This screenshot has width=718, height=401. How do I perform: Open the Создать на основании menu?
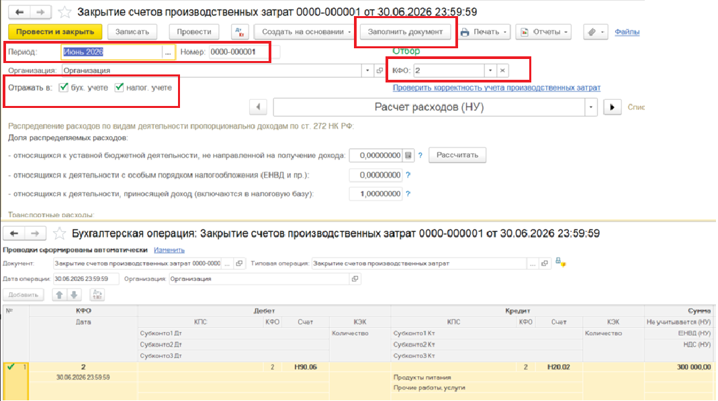tap(304, 32)
